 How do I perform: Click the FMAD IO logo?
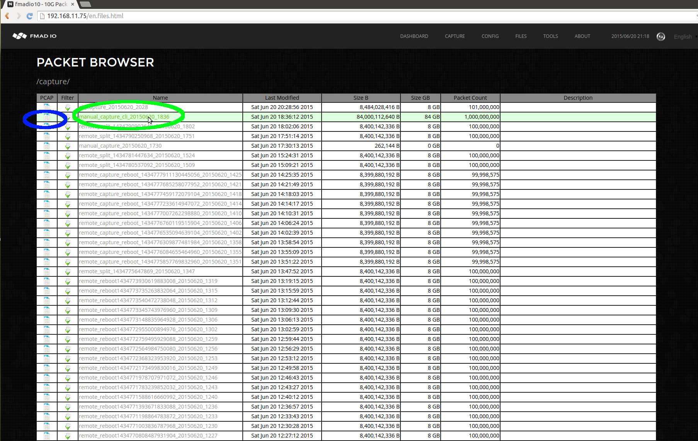coord(34,36)
